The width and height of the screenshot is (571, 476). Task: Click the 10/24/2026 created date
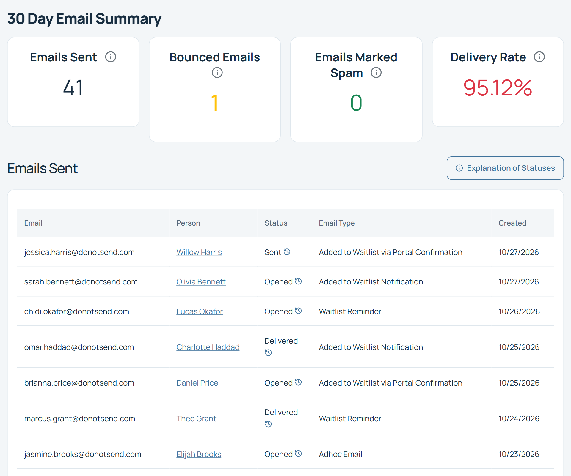tap(519, 419)
